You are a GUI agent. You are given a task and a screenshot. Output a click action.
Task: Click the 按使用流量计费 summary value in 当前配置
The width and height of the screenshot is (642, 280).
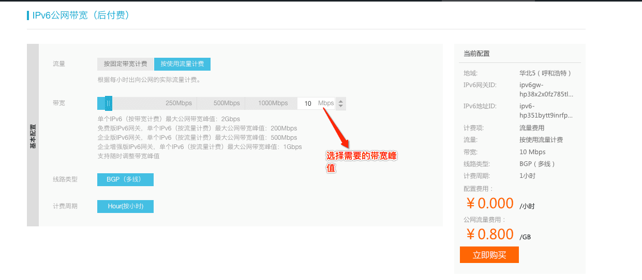541,140
